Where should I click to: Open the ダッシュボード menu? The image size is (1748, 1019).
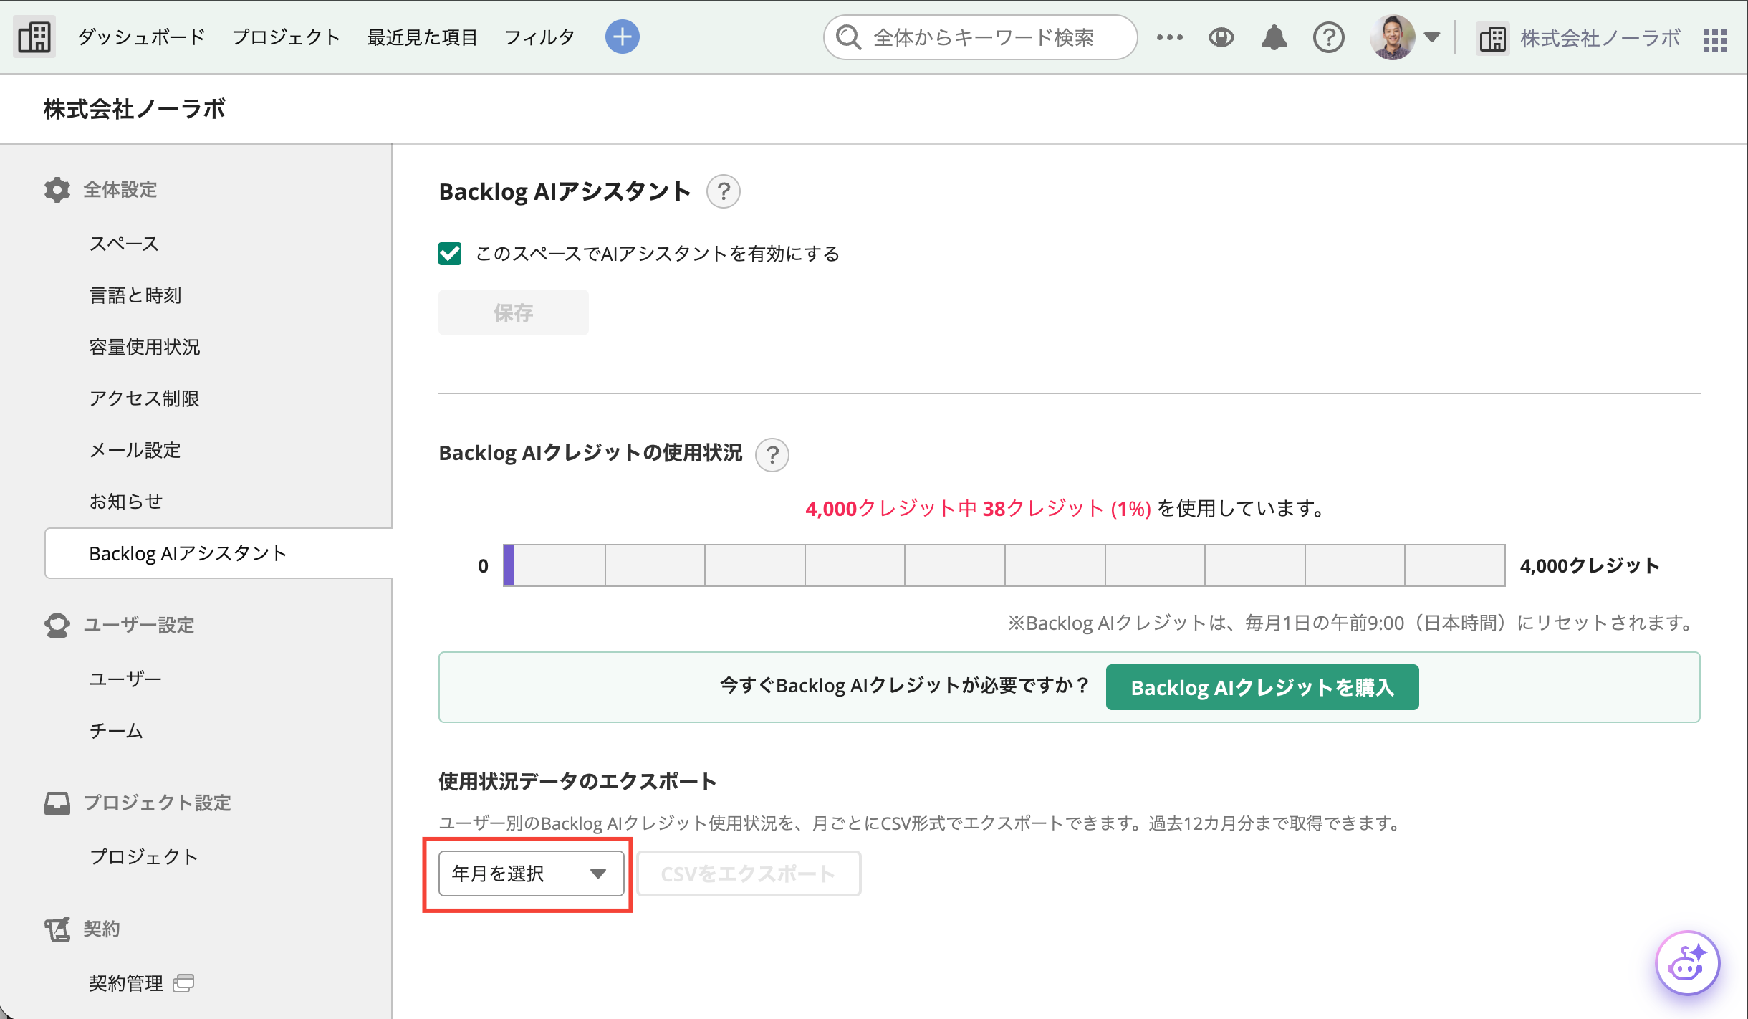click(x=141, y=37)
